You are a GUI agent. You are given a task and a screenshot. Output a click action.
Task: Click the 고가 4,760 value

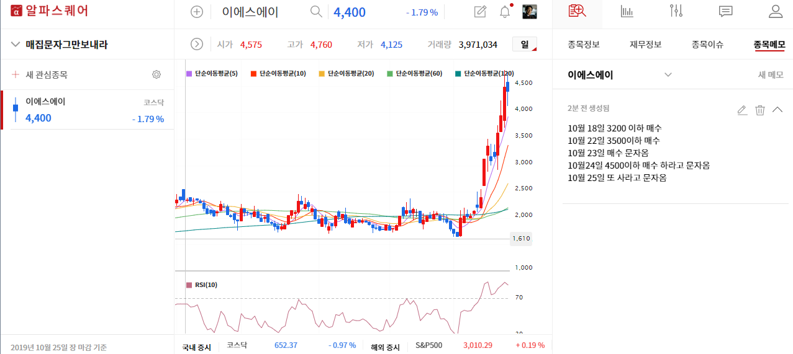point(321,45)
